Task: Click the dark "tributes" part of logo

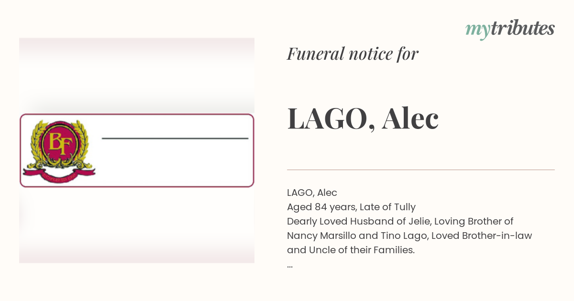Action: pyautogui.click(x=522, y=29)
